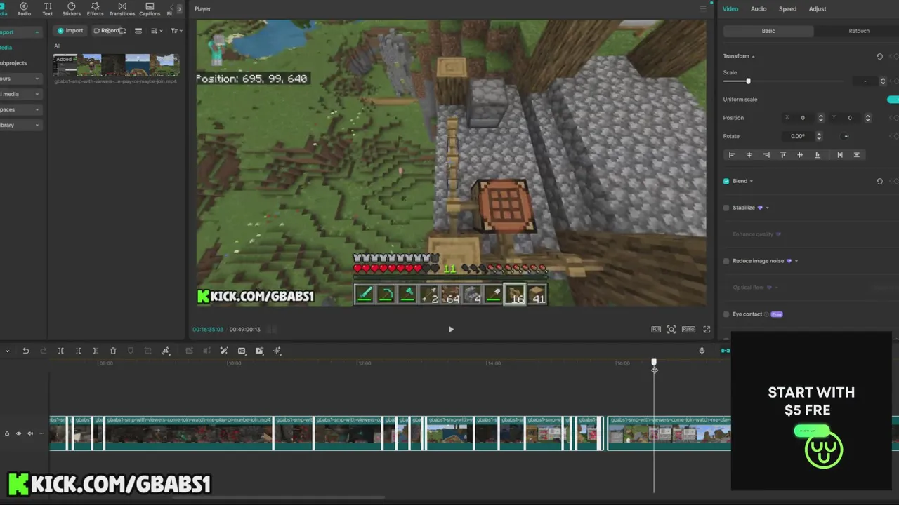
Task: Align clip to the right
Action: [766, 155]
